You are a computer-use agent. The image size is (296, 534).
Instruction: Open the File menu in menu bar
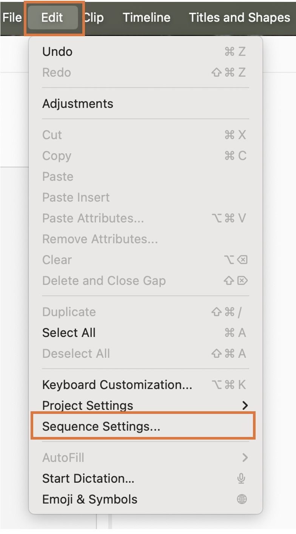click(x=12, y=18)
